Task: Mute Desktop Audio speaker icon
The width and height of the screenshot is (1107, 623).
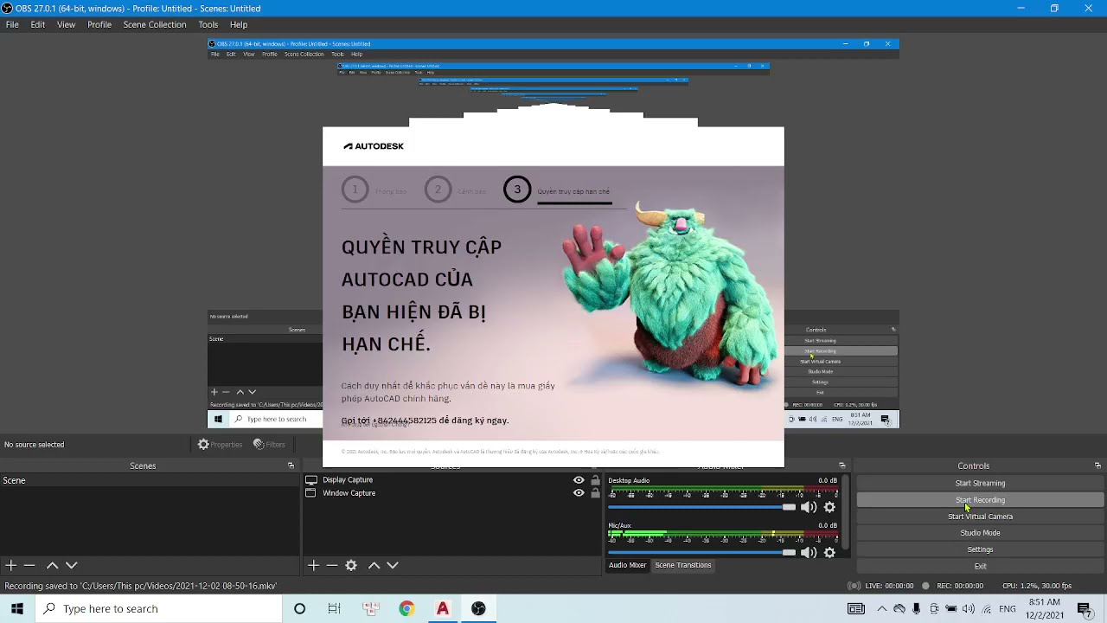Action: click(809, 507)
